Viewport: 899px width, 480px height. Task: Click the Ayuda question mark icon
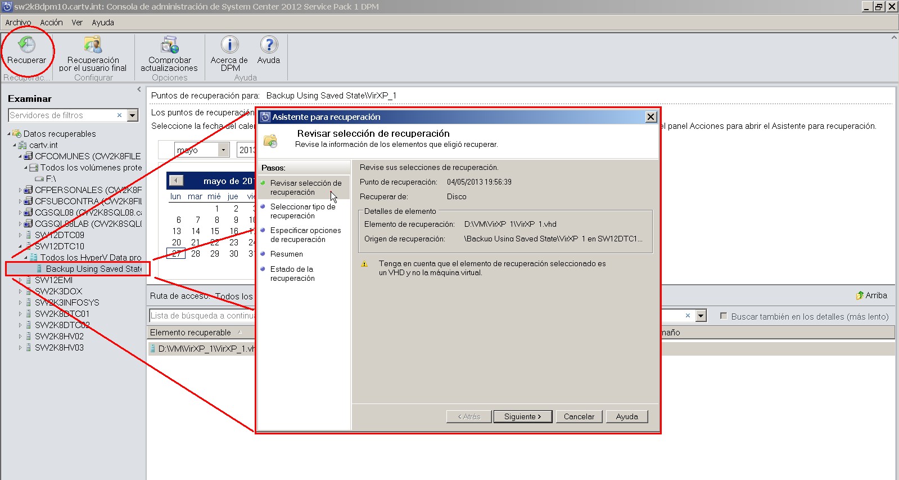269,44
